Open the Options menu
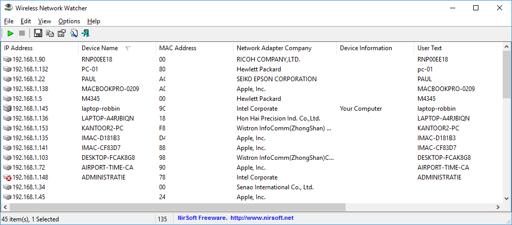512x225 pixels. (69, 21)
